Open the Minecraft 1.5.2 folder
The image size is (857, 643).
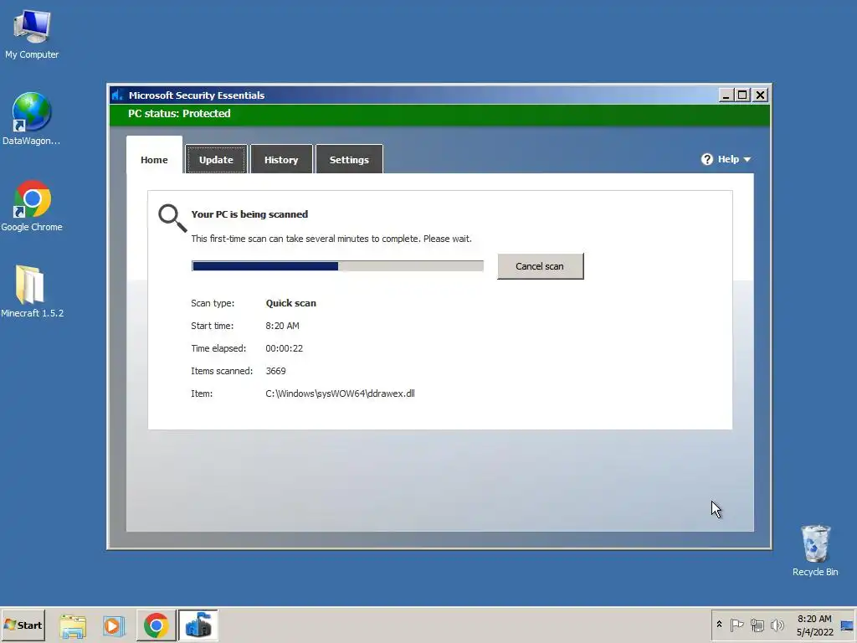(32, 291)
